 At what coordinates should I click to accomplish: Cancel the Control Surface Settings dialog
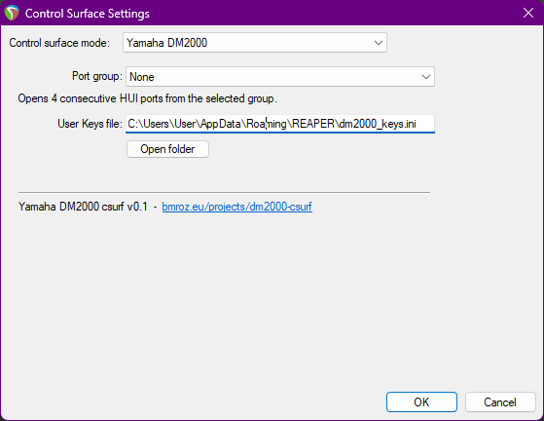click(500, 402)
